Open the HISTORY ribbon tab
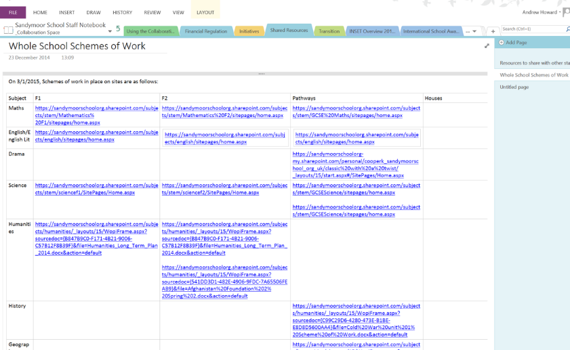This screenshot has height=350, width=570. 122,12
